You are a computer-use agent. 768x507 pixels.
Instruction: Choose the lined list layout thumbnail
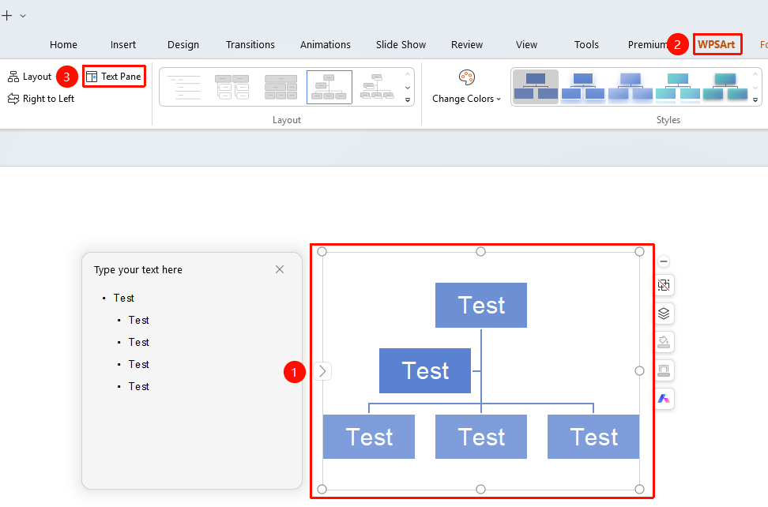[x=183, y=87]
